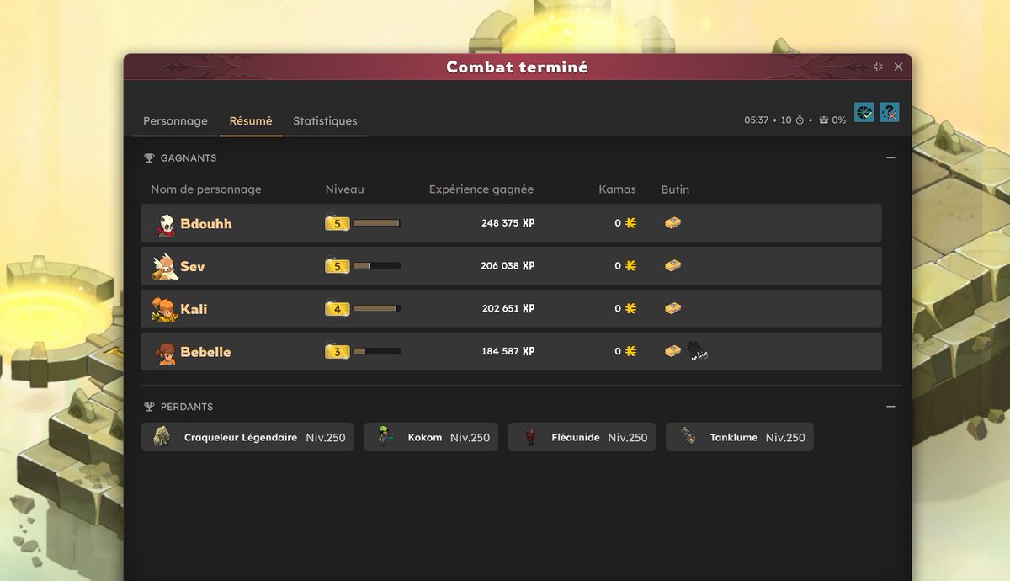This screenshot has width=1010, height=581.
Task: Select the Tanklume name
Action: coord(734,438)
